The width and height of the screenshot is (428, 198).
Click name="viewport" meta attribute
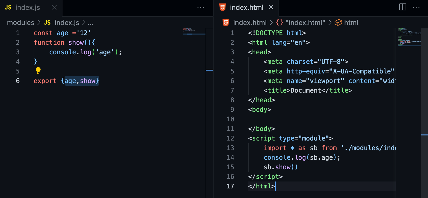point(315,81)
